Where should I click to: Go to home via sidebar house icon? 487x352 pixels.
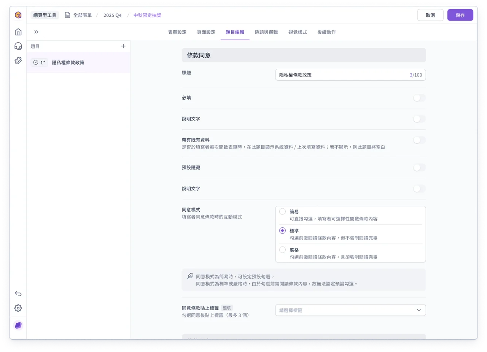(18, 32)
